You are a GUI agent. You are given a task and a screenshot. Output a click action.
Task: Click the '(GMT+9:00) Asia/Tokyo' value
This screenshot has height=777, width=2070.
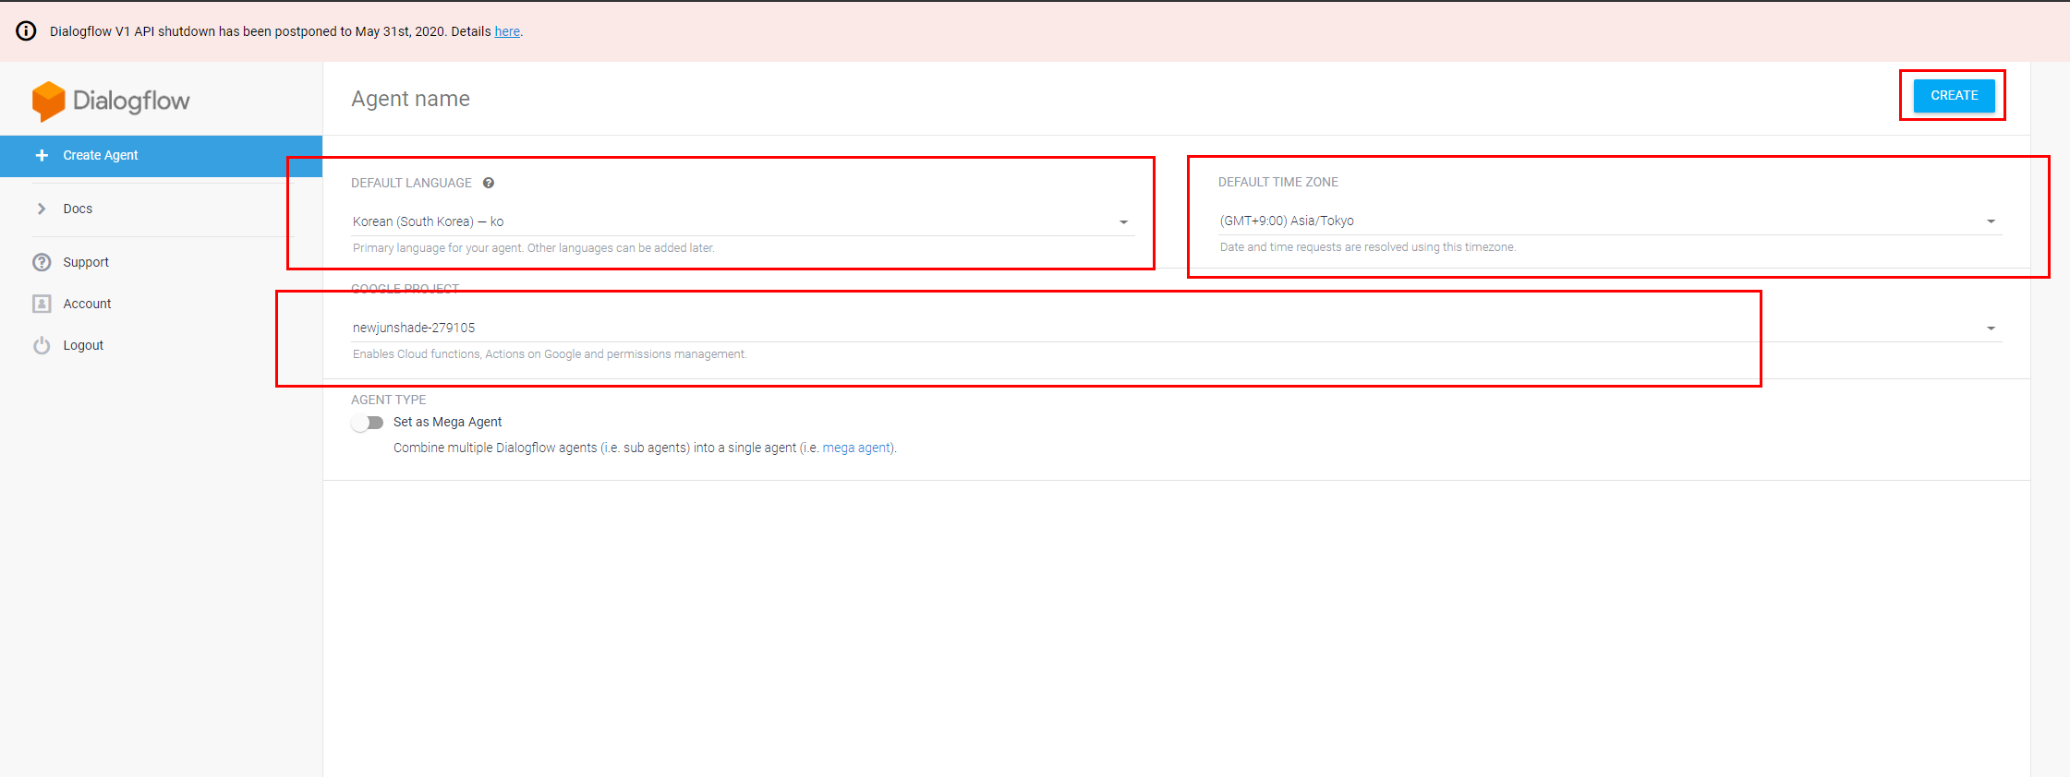pos(1287,221)
